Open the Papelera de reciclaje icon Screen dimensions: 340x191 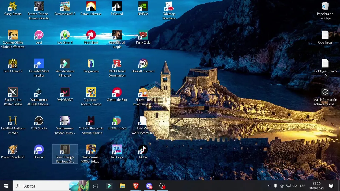coord(325,11)
